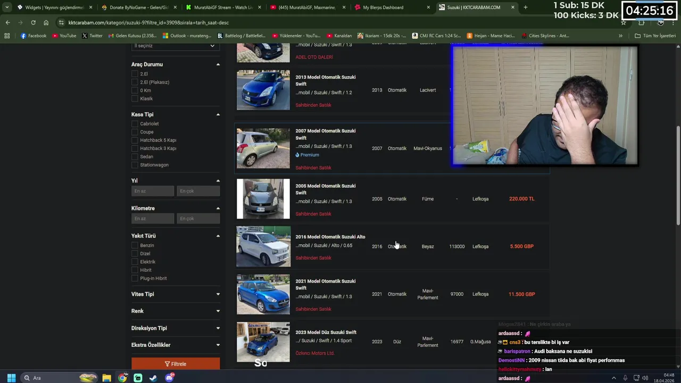Open the İl seçiniz dropdown
The image size is (681, 383).
(176, 46)
